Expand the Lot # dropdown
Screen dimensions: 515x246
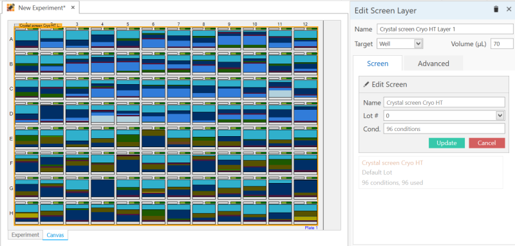click(x=500, y=116)
